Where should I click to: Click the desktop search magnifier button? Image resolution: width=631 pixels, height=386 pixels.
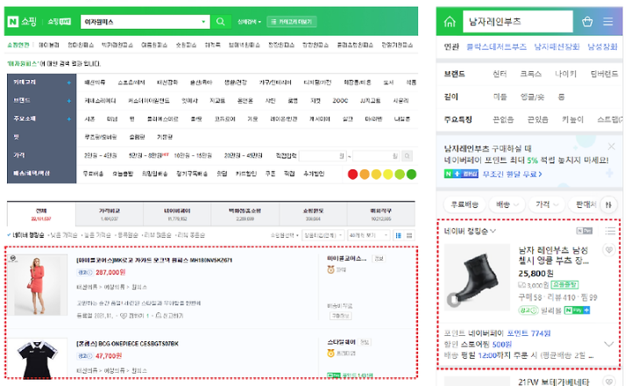tap(221, 21)
